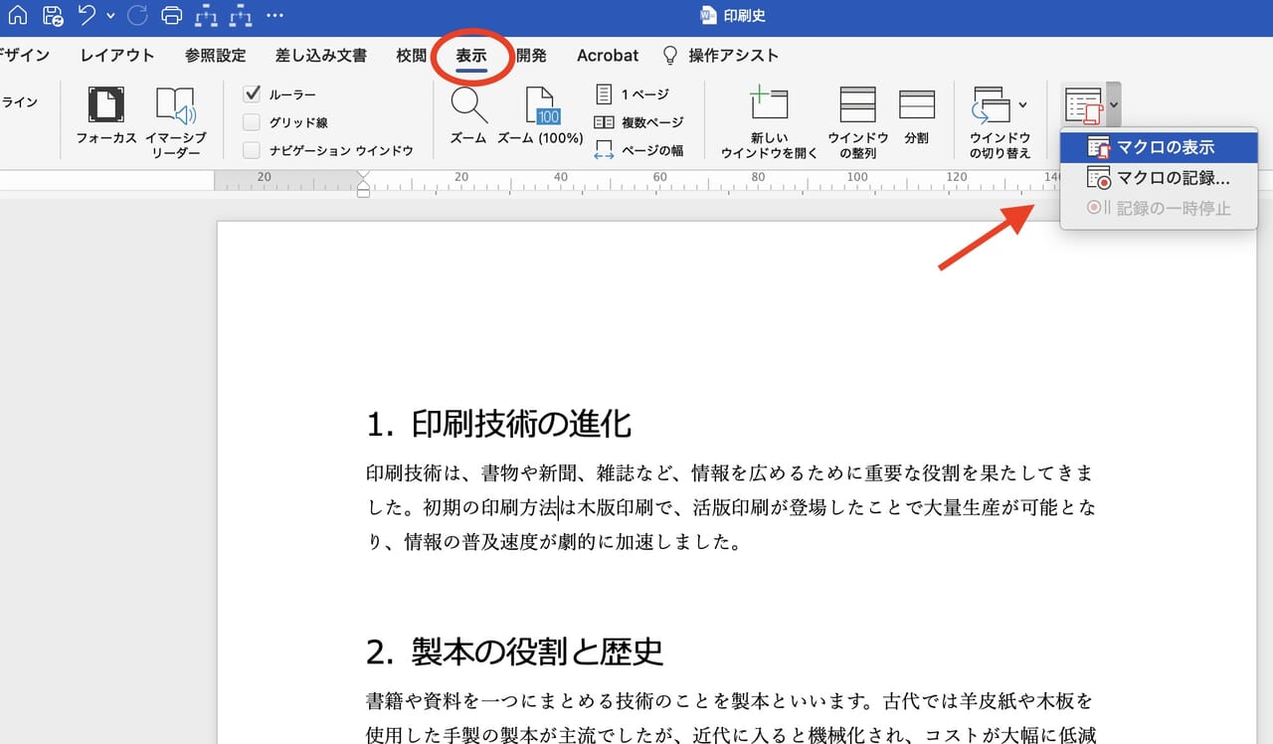
Task: Arrange all windows (ウインドウの整列)
Action: [857, 121]
